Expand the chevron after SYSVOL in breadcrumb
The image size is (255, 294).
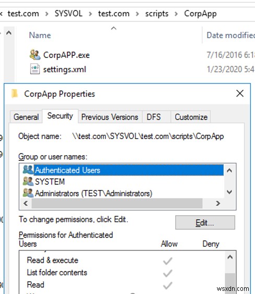click(90, 14)
